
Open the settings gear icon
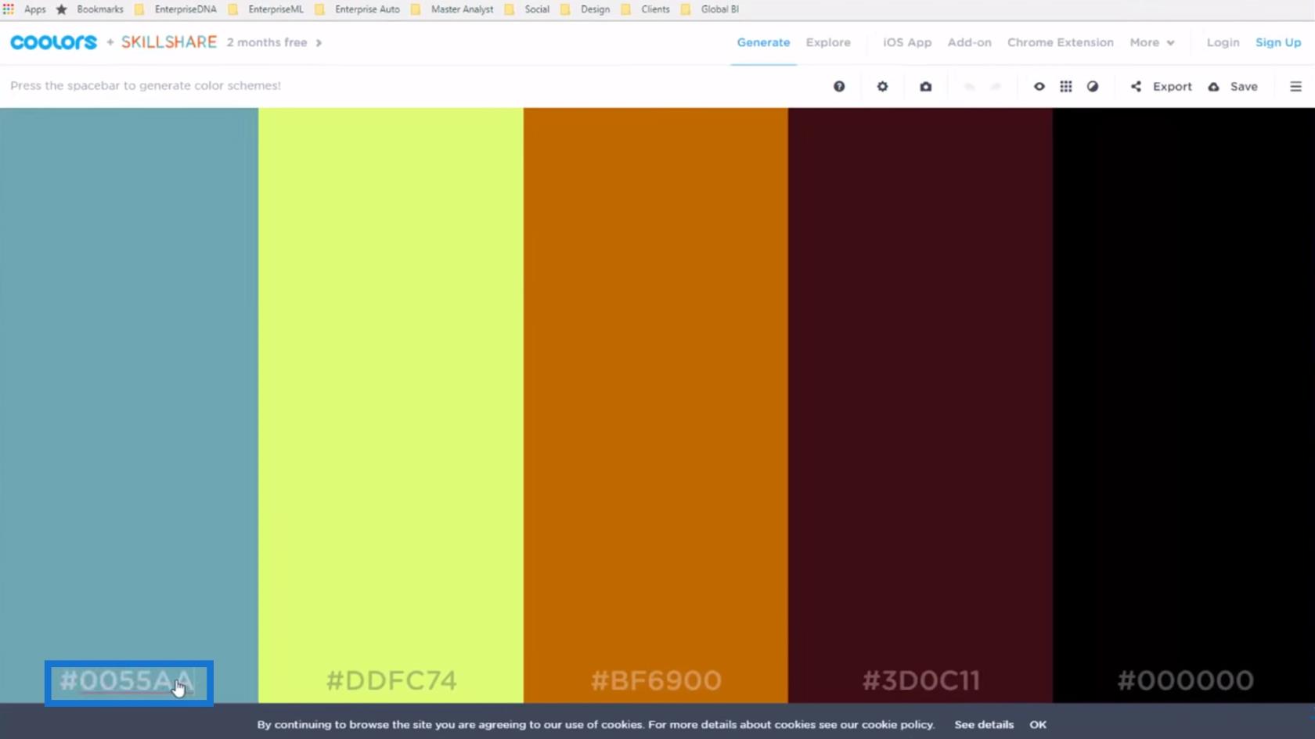tap(882, 86)
